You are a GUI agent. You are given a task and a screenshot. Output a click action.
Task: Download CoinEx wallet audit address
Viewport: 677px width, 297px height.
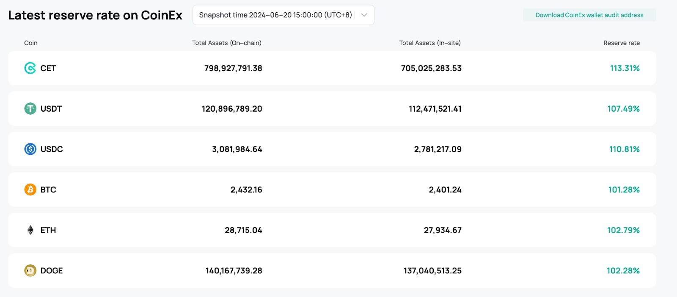pyautogui.click(x=589, y=15)
